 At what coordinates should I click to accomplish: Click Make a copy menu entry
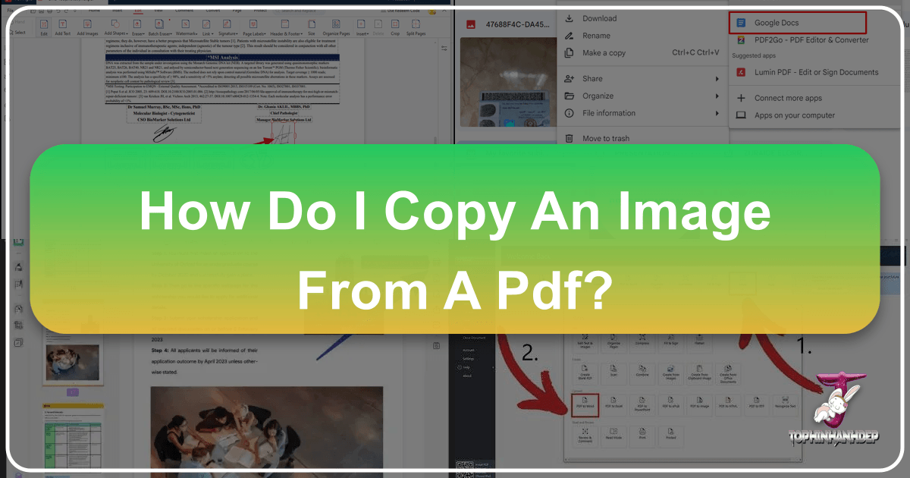tap(604, 53)
